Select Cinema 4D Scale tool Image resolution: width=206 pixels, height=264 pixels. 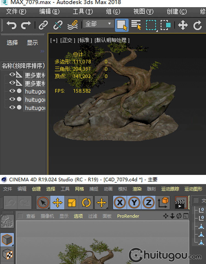(72, 202)
